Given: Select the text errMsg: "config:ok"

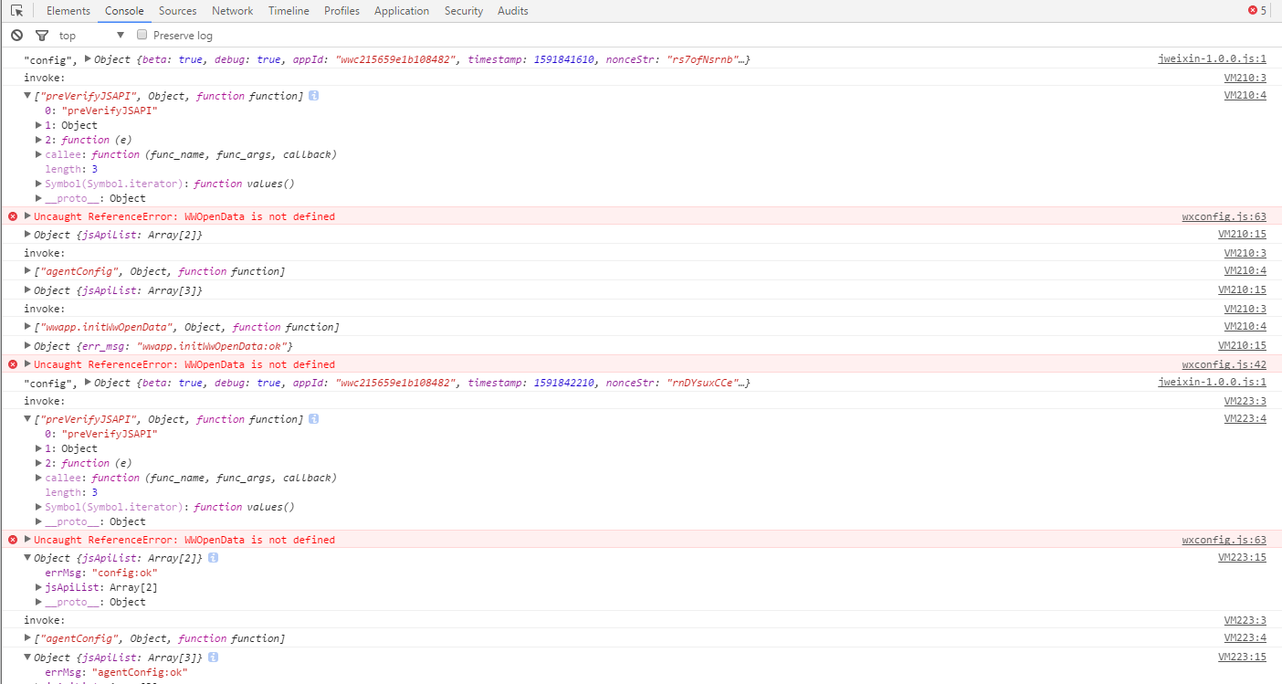Looking at the screenshot, I should (101, 573).
